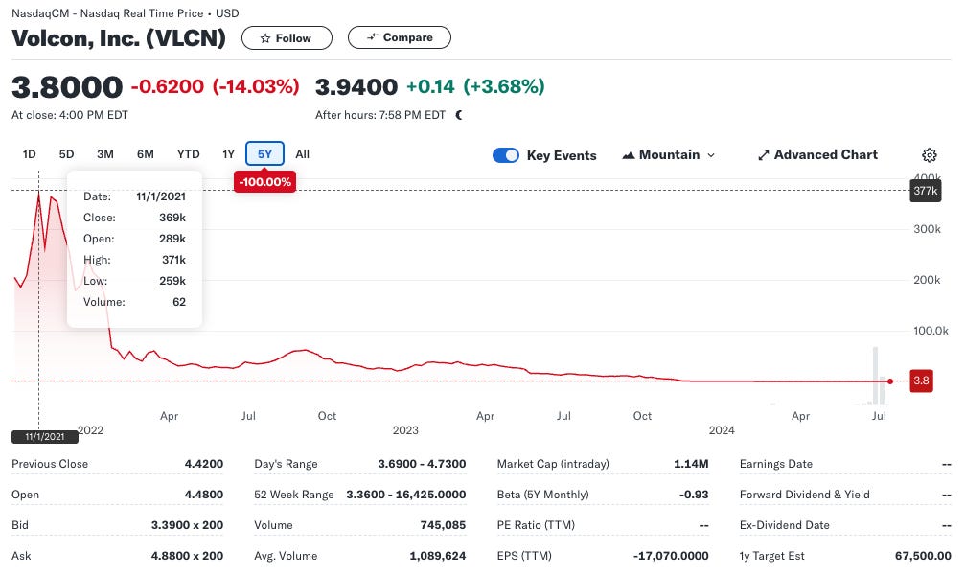
Task: Click the Avg. Volume value 1,089,624
Action: point(438,556)
